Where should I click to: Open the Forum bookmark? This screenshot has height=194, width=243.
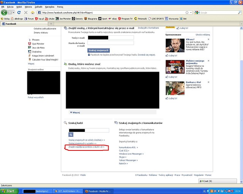29,19
